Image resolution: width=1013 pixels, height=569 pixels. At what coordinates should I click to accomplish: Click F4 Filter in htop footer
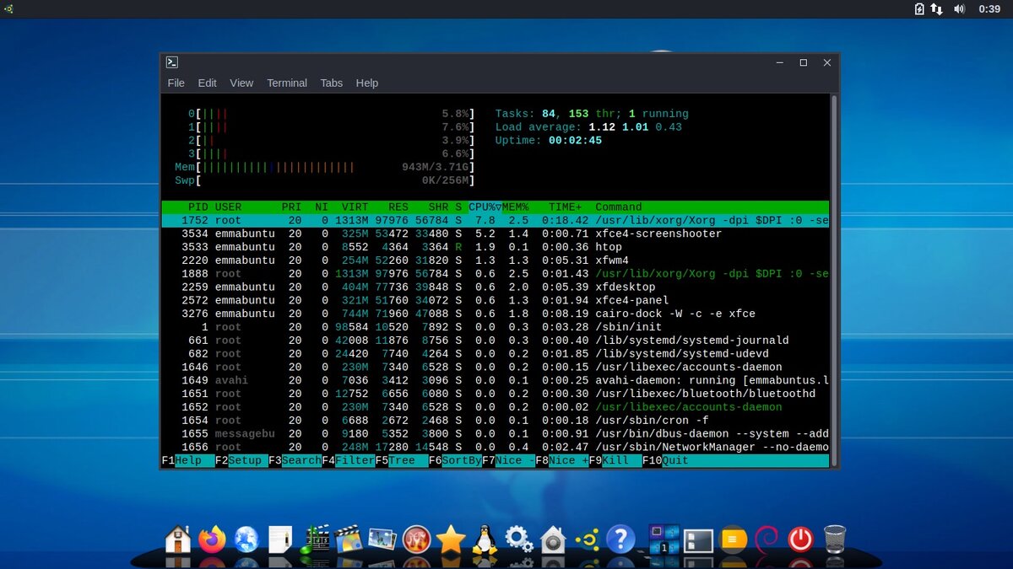(x=348, y=461)
